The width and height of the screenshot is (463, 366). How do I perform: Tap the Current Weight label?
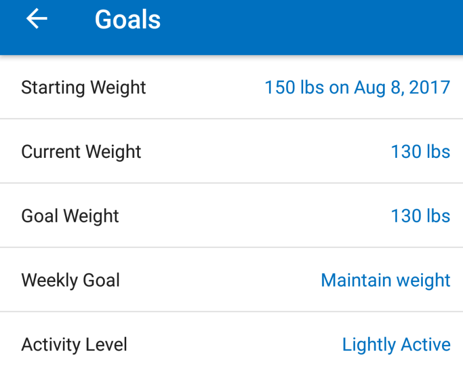pos(81,152)
